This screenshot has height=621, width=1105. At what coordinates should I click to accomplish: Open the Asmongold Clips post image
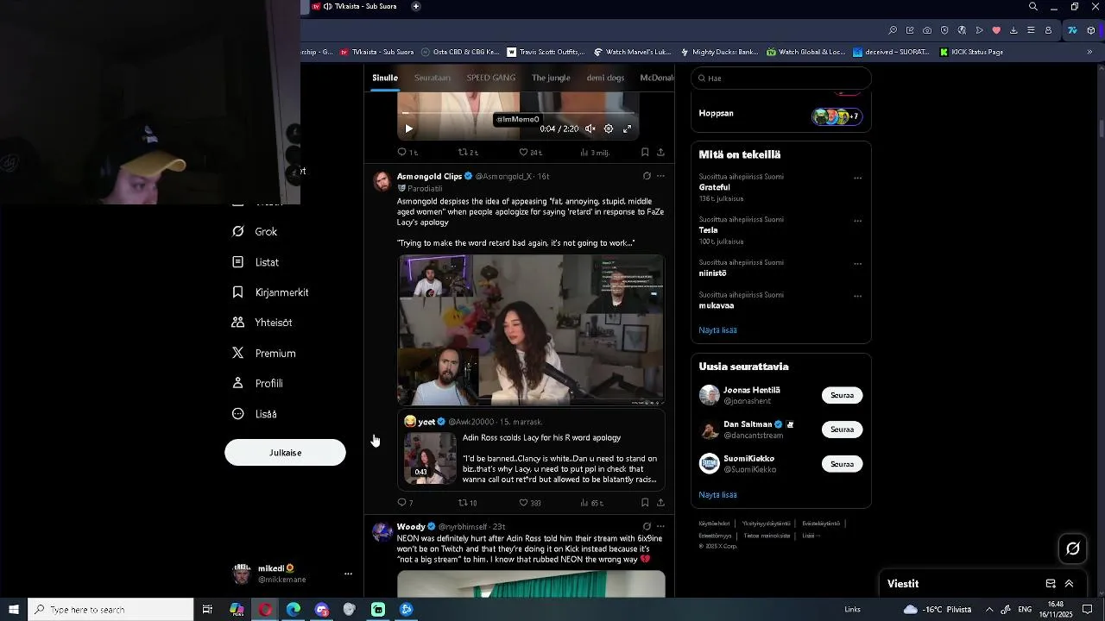tap(531, 329)
